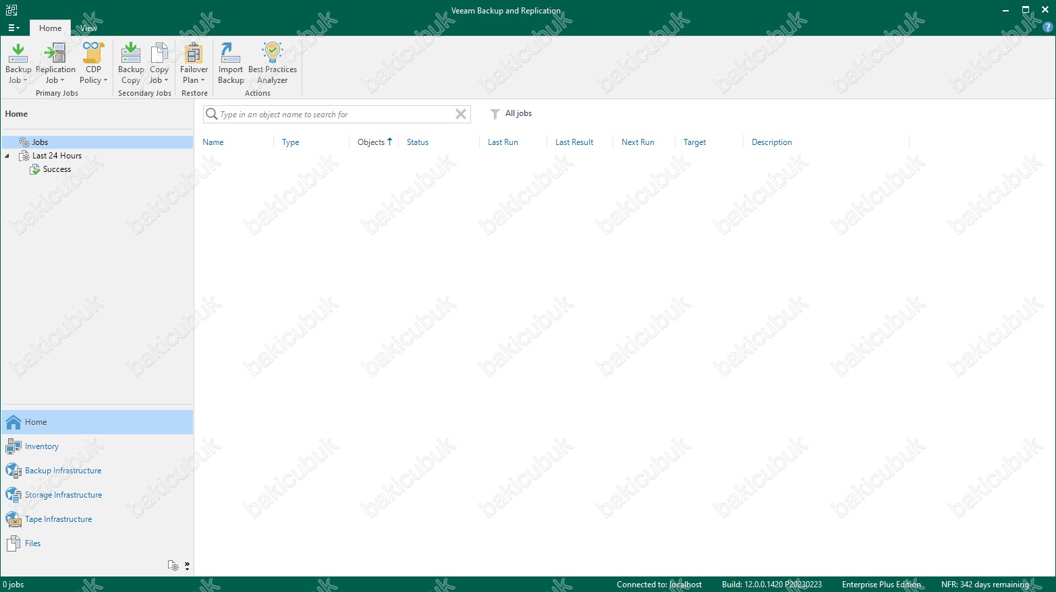Click NFR: 342 days remaining
Screen dimensions: 1056x592
pos(985,585)
